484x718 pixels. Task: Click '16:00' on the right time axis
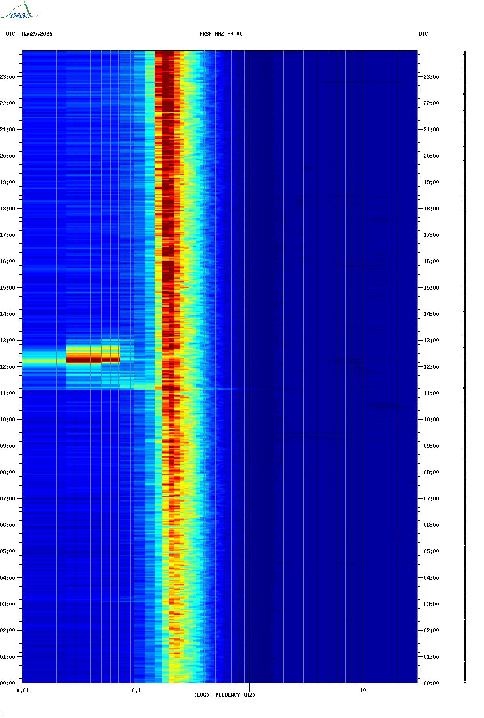point(431,261)
